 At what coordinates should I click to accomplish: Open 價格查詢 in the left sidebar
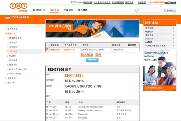click(x=13, y=43)
